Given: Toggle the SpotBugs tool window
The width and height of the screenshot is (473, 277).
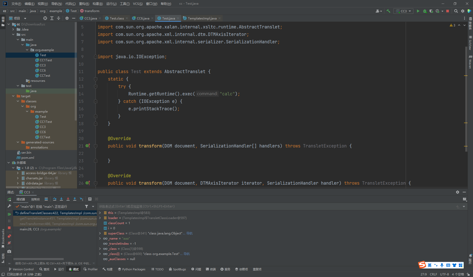Looking at the screenshot, I should 177,269.
